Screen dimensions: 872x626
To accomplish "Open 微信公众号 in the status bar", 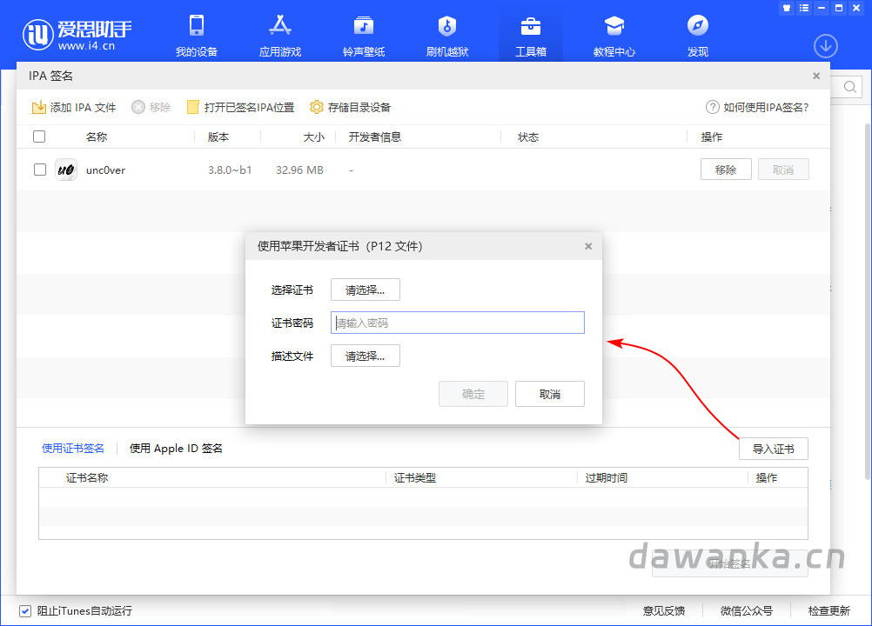I will coord(747,611).
